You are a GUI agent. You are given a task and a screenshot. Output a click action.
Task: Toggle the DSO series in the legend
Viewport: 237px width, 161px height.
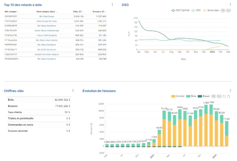pos(196,10)
